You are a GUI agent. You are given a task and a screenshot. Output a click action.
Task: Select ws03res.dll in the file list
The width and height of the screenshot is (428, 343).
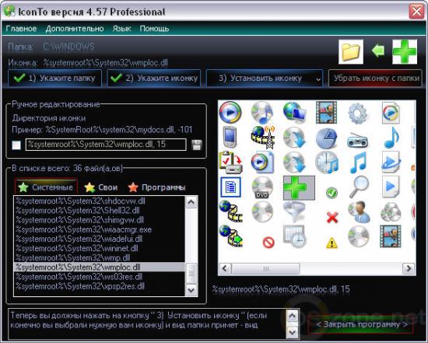click(100, 277)
